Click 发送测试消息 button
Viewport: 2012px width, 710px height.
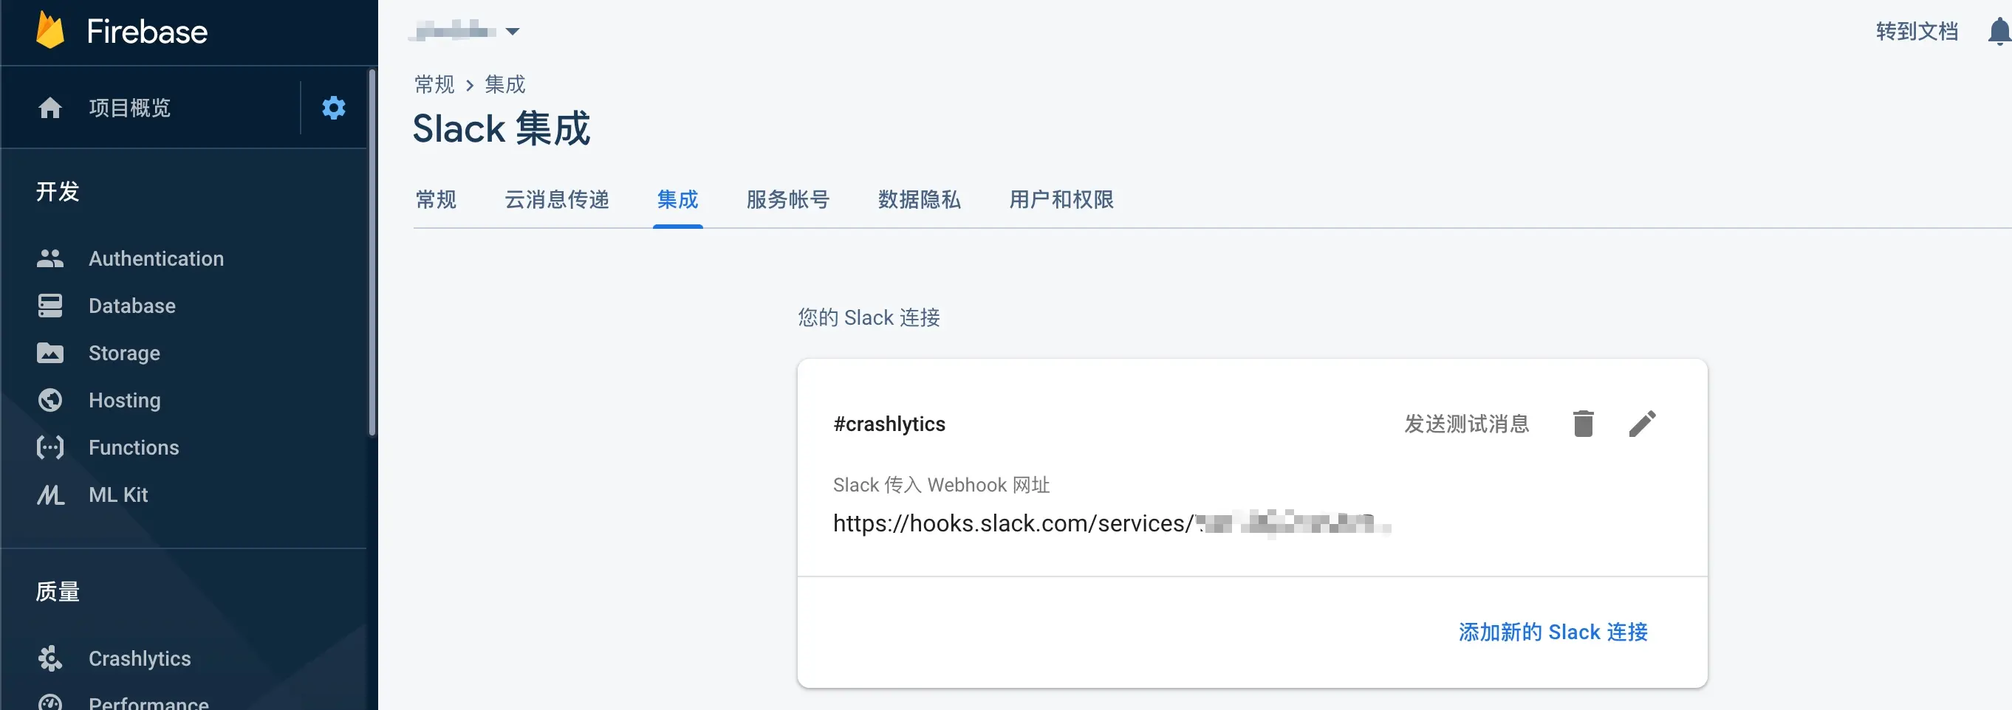[x=1466, y=424]
